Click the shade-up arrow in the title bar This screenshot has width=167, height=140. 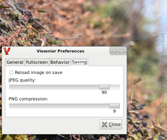(114, 51)
